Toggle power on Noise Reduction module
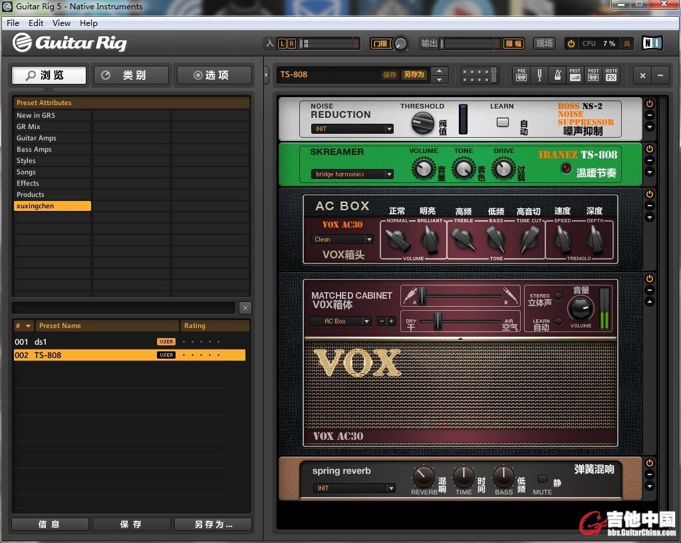Viewport: 681px width, 543px height. click(x=650, y=104)
